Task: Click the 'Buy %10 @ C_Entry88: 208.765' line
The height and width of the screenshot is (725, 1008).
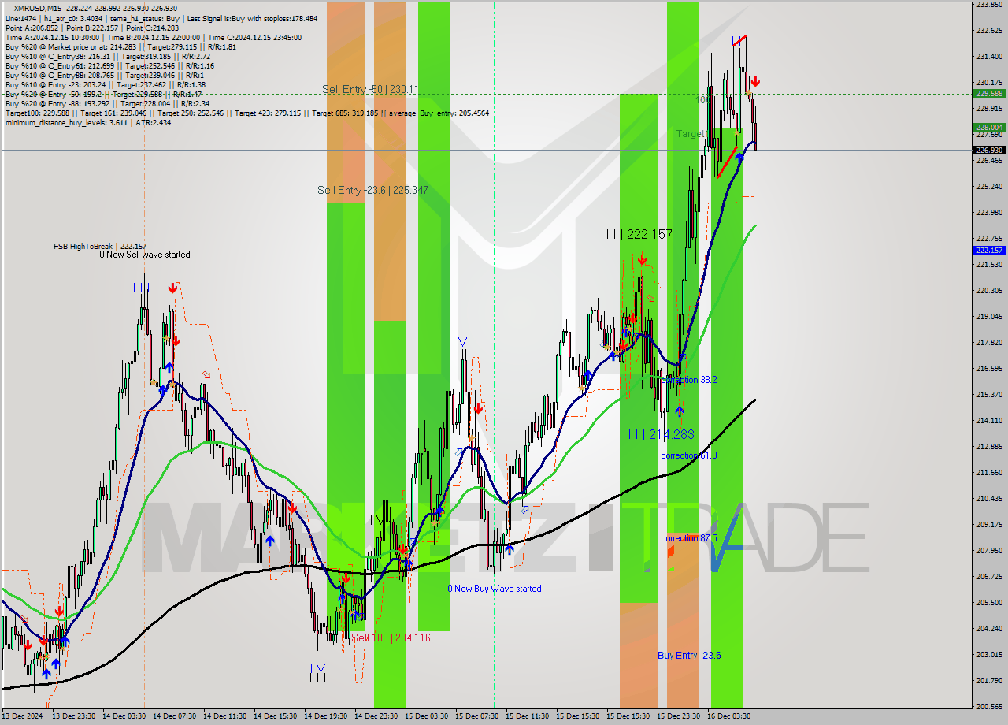Action: pos(103,75)
